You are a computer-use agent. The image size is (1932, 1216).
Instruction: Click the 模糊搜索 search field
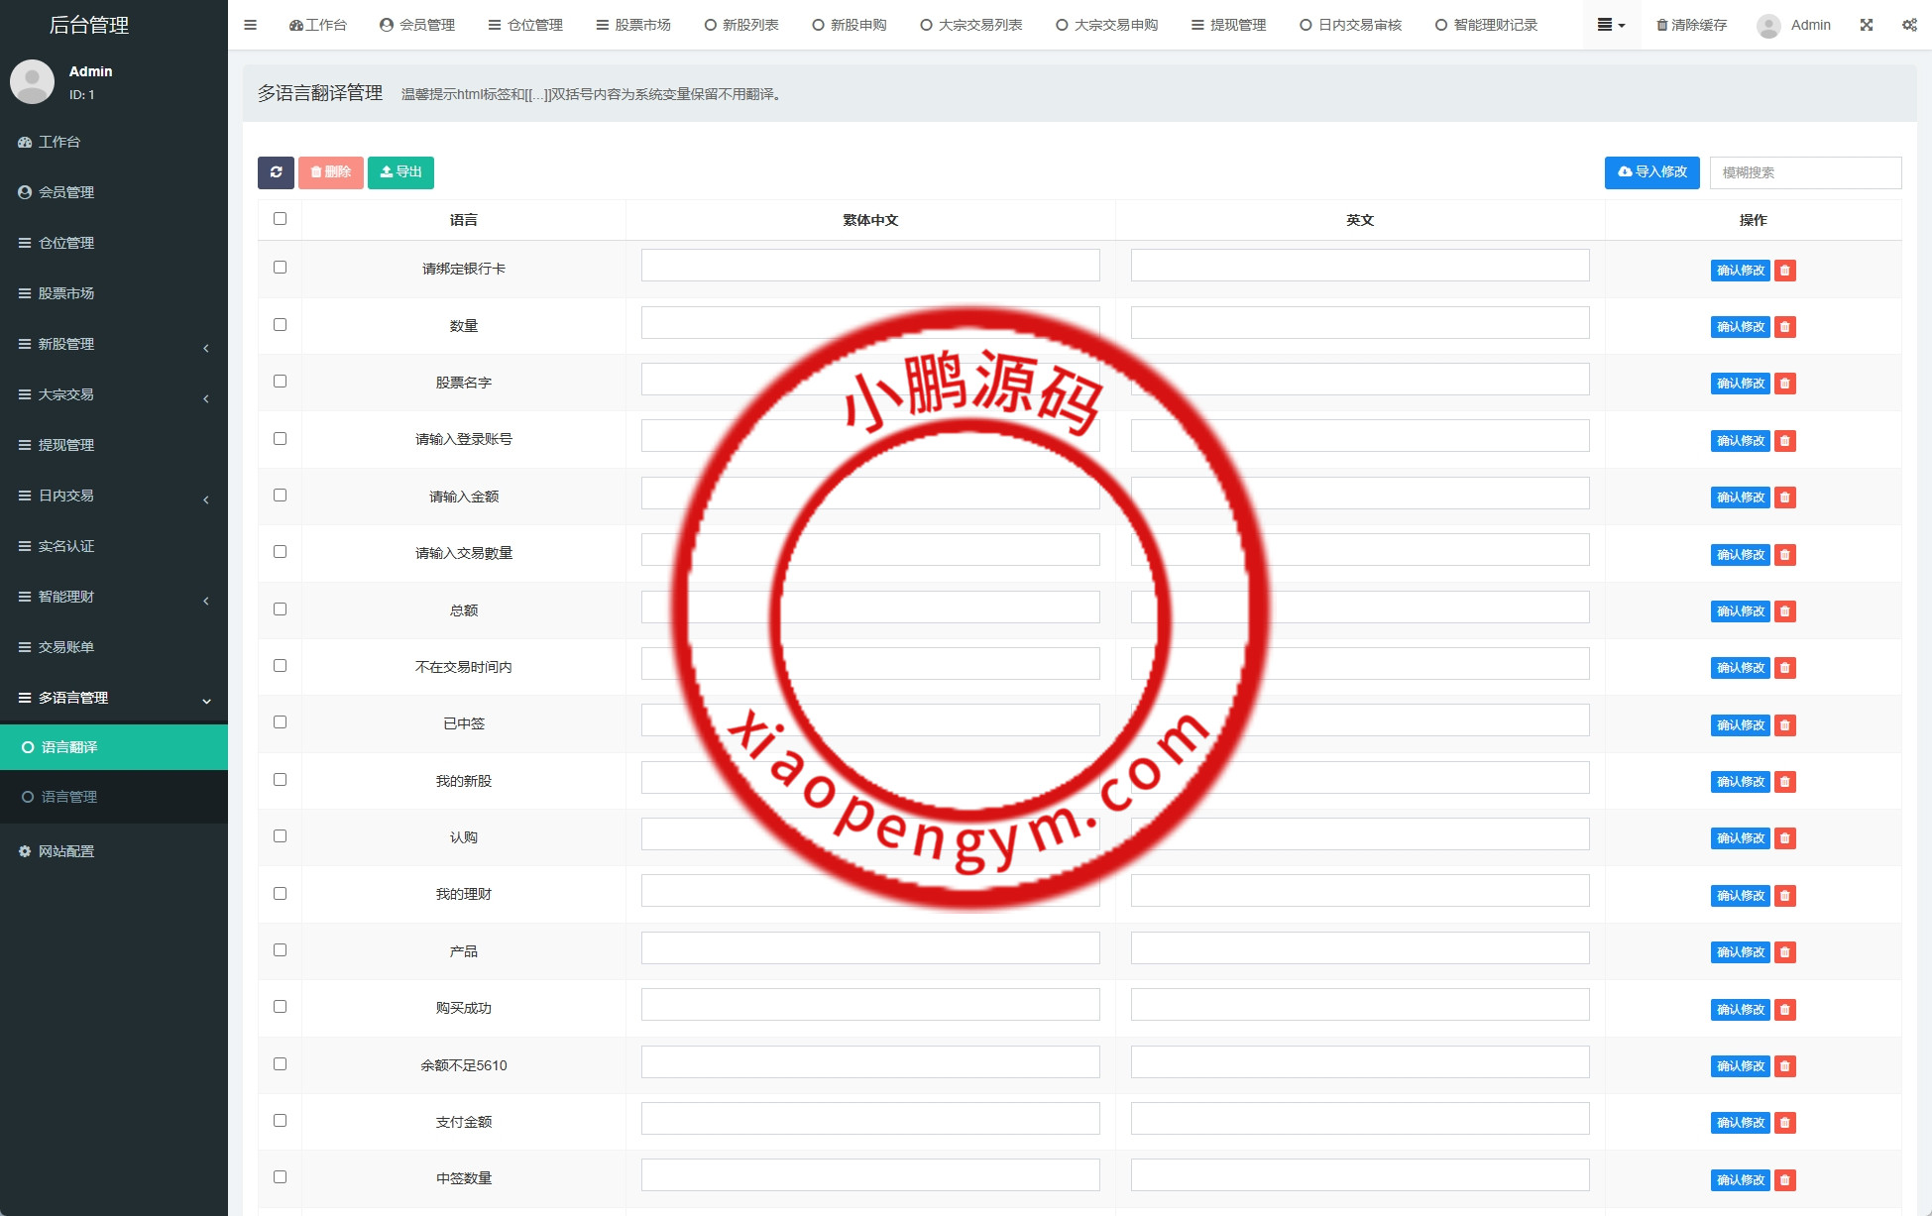[x=1805, y=172]
